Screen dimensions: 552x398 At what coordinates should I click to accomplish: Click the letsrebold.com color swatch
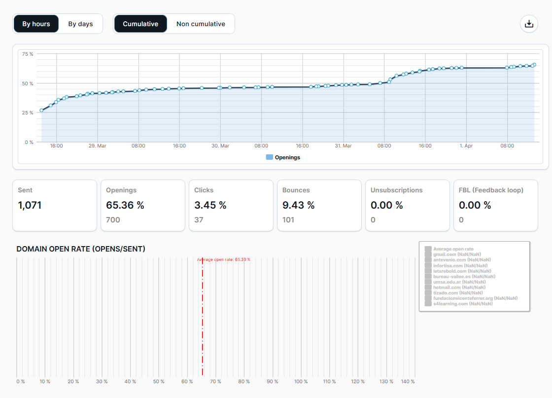pos(428,271)
